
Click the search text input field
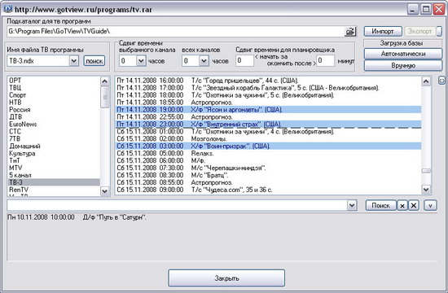pyautogui.click(x=177, y=205)
